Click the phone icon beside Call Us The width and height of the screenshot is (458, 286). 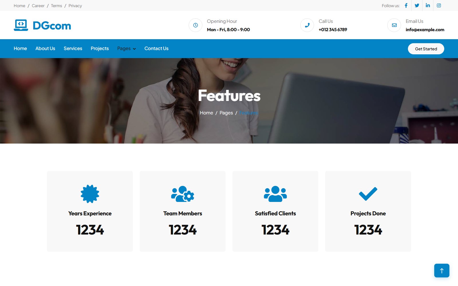(307, 25)
